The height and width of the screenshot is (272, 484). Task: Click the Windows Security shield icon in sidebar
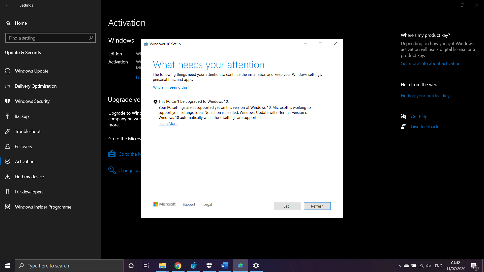8,101
